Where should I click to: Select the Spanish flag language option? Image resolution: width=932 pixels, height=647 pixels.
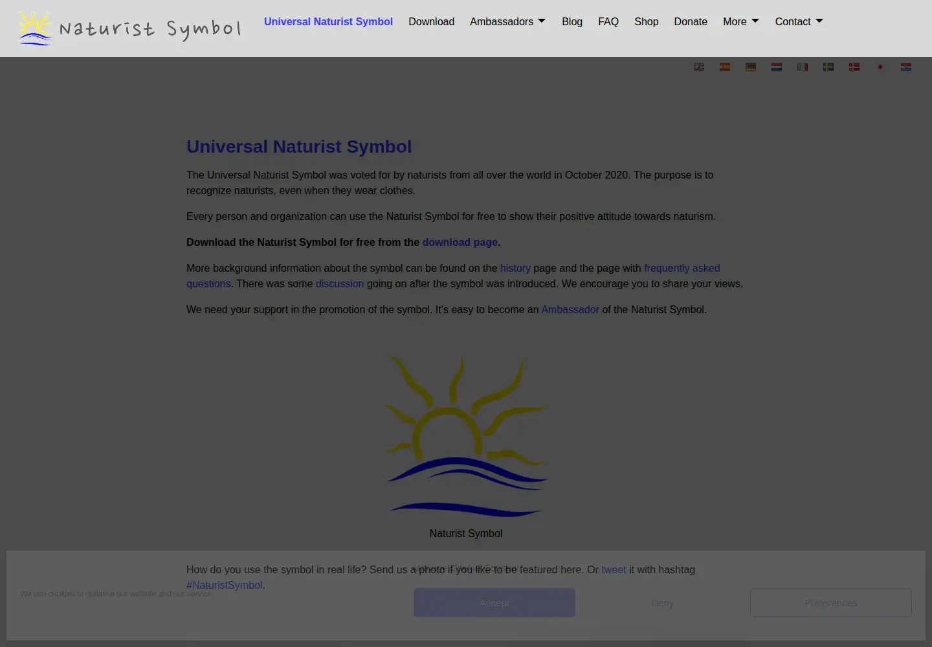pyautogui.click(x=725, y=67)
